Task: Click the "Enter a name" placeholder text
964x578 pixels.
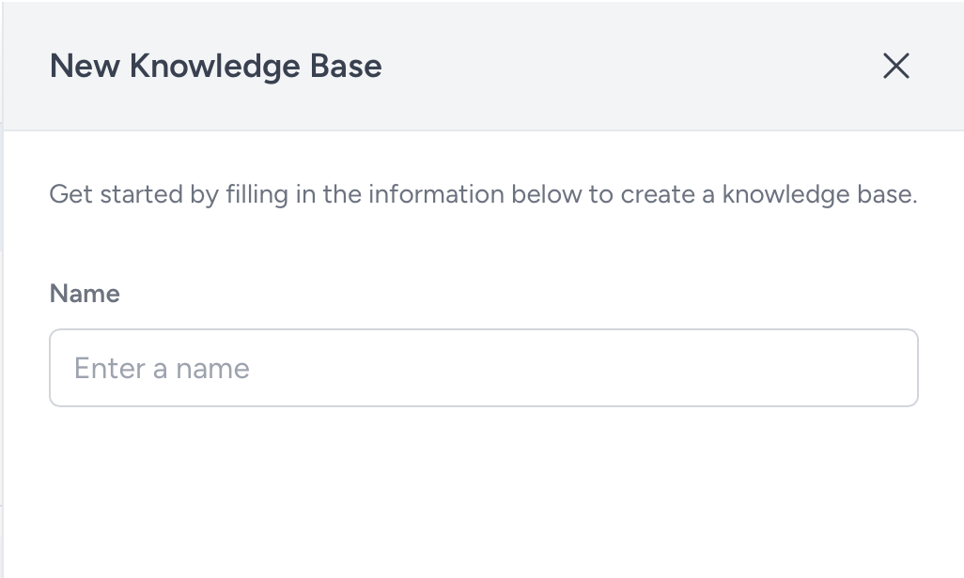Action: 162,368
